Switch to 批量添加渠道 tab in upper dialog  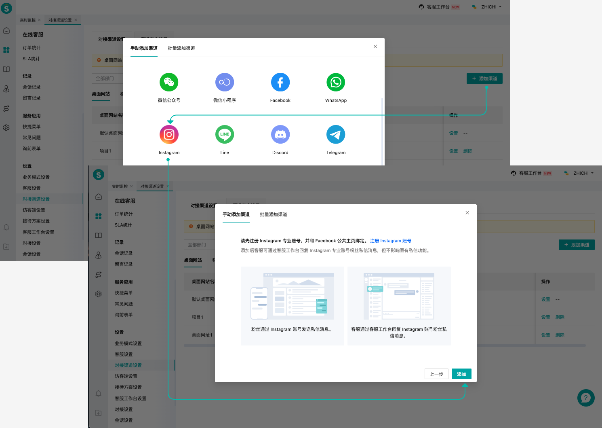point(181,48)
